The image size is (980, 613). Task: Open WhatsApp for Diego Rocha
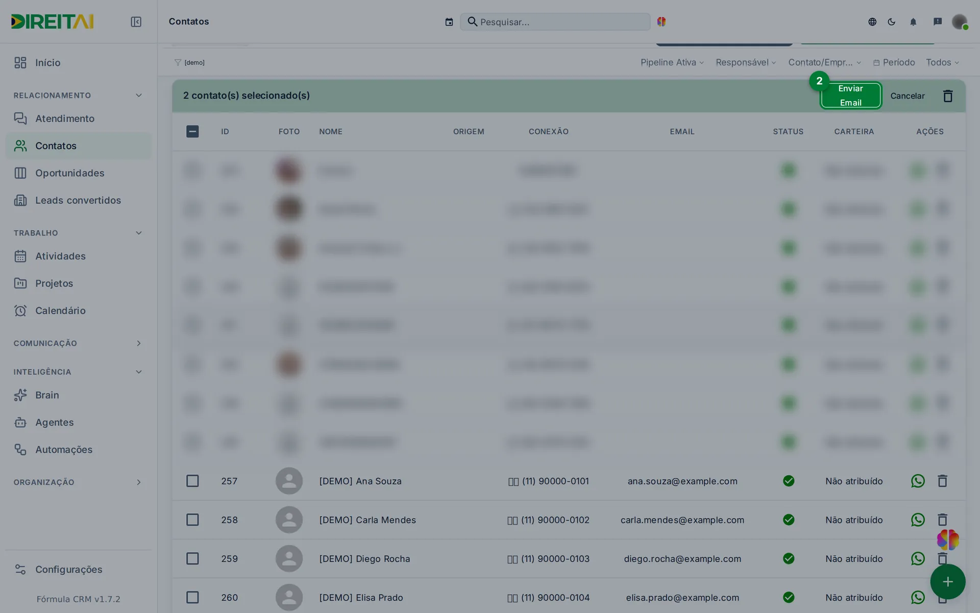(918, 558)
